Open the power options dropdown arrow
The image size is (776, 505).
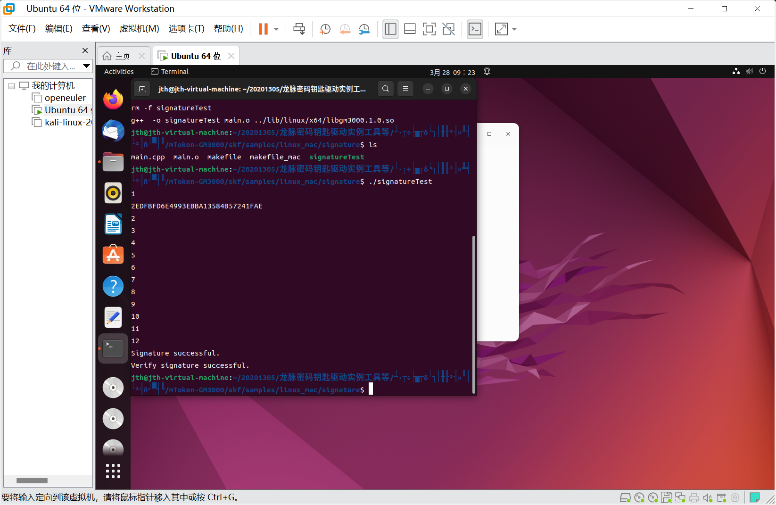tap(276, 29)
